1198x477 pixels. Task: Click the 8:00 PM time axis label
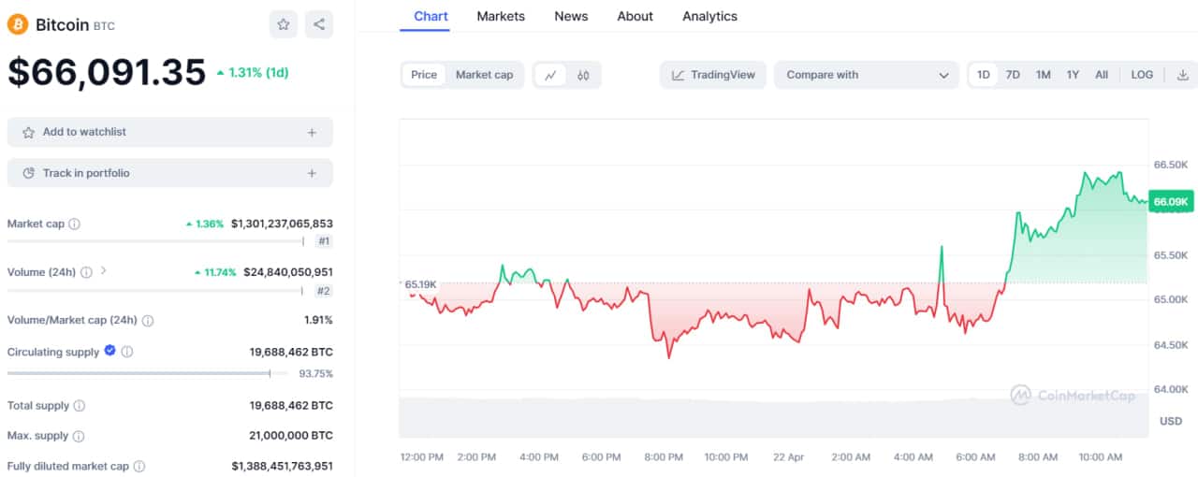tap(663, 457)
